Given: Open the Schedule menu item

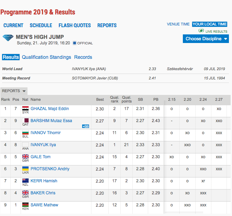Looking at the screenshot, I should click(x=41, y=25).
